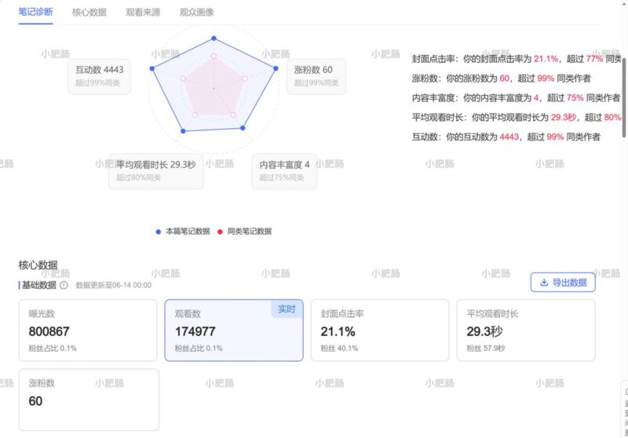Click the 封面点击率 diagnosis line
The image size is (628, 438).
click(517, 59)
